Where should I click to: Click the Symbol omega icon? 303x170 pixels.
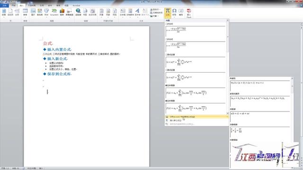(x=174, y=13)
